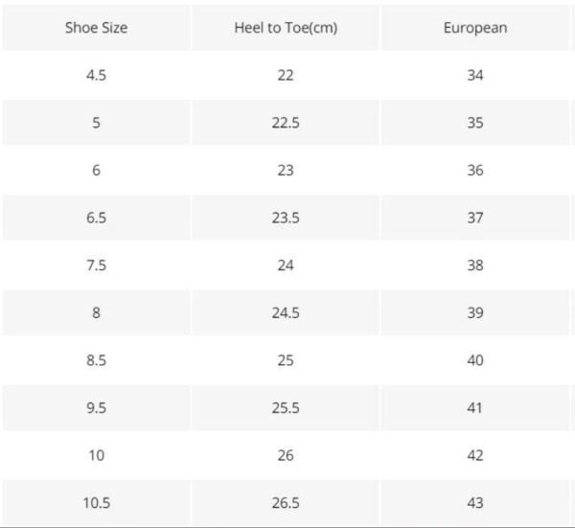Click the shoe size 6.5 cell
The width and height of the screenshot is (575, 528).
pos(96,218)
